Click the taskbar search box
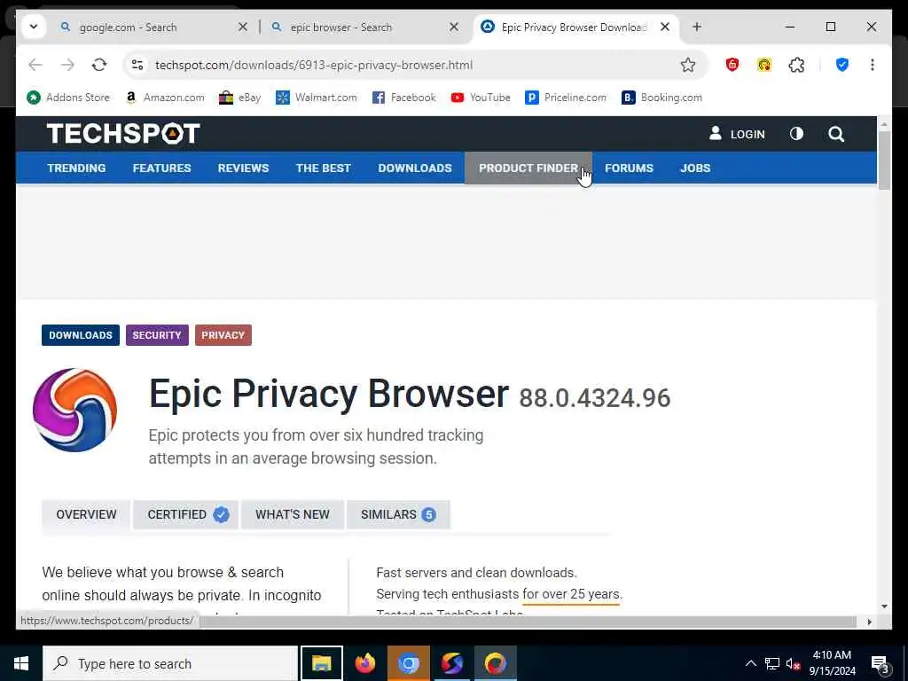The height and width of the screenshot is (681, 908). point(170,663)
